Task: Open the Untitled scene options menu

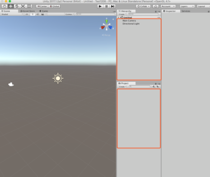Action: (x=159, y=18)
